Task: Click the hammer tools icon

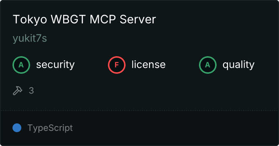Action: 18,91
